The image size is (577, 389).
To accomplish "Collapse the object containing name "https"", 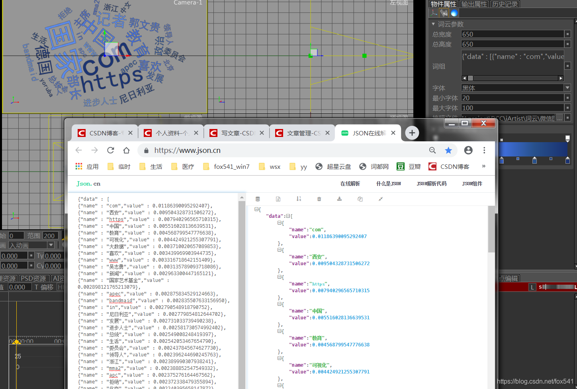I will [x=280, y=277].
